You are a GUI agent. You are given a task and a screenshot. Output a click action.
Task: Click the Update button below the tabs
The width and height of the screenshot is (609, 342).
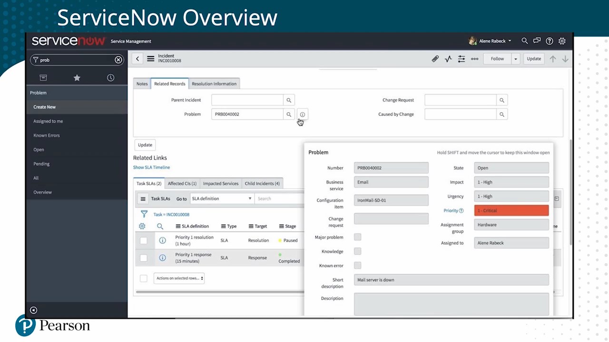click(x=145, y=145)
